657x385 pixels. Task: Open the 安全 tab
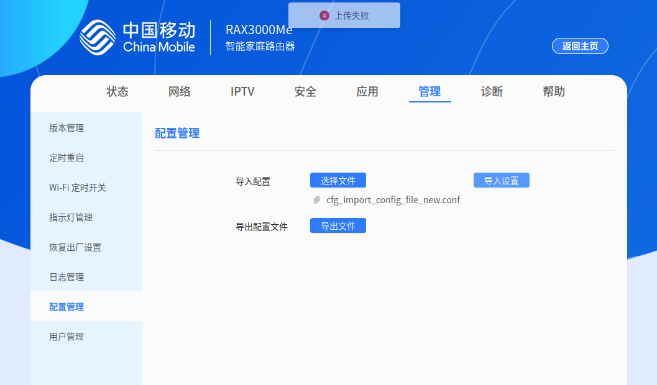click(305, 91)
